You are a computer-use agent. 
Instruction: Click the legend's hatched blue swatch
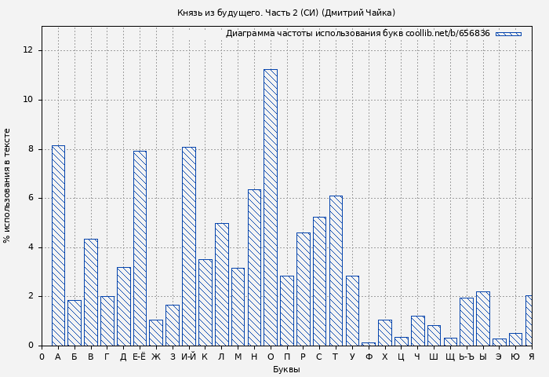[x=508, y=34]
